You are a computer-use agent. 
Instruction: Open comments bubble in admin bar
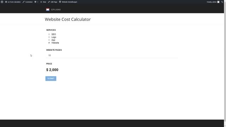click(x=36, y=2)
